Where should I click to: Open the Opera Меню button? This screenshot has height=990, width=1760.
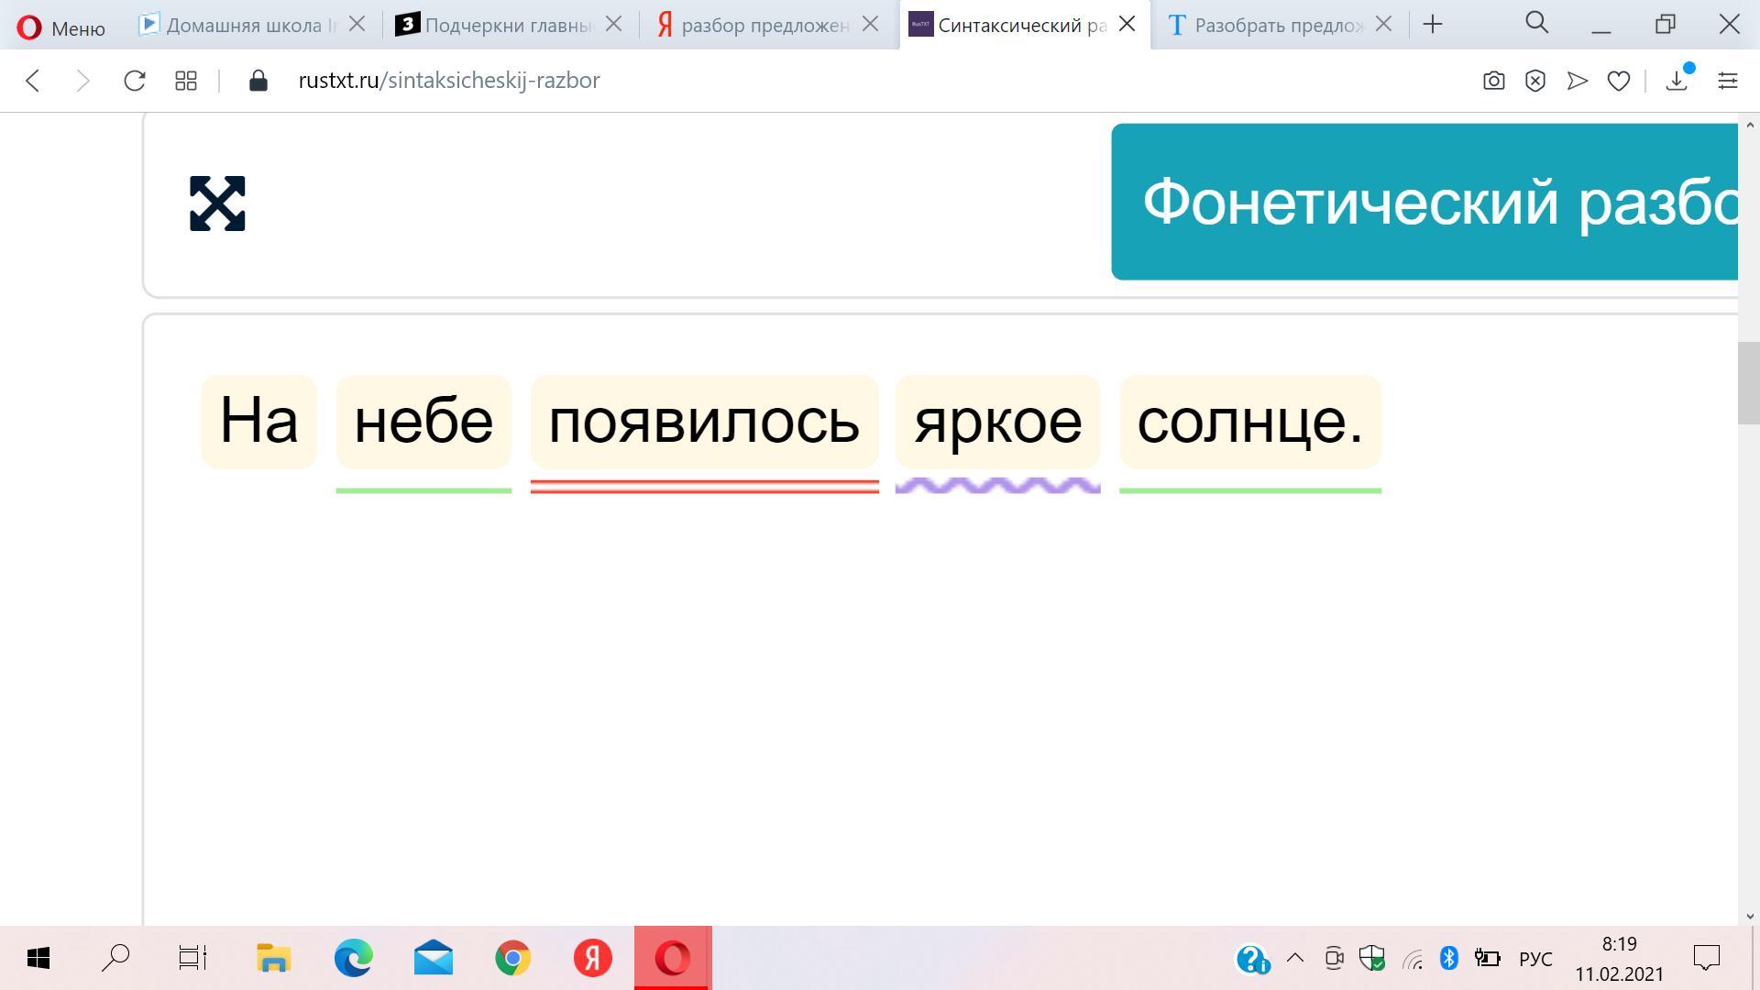tap(61, 27)
